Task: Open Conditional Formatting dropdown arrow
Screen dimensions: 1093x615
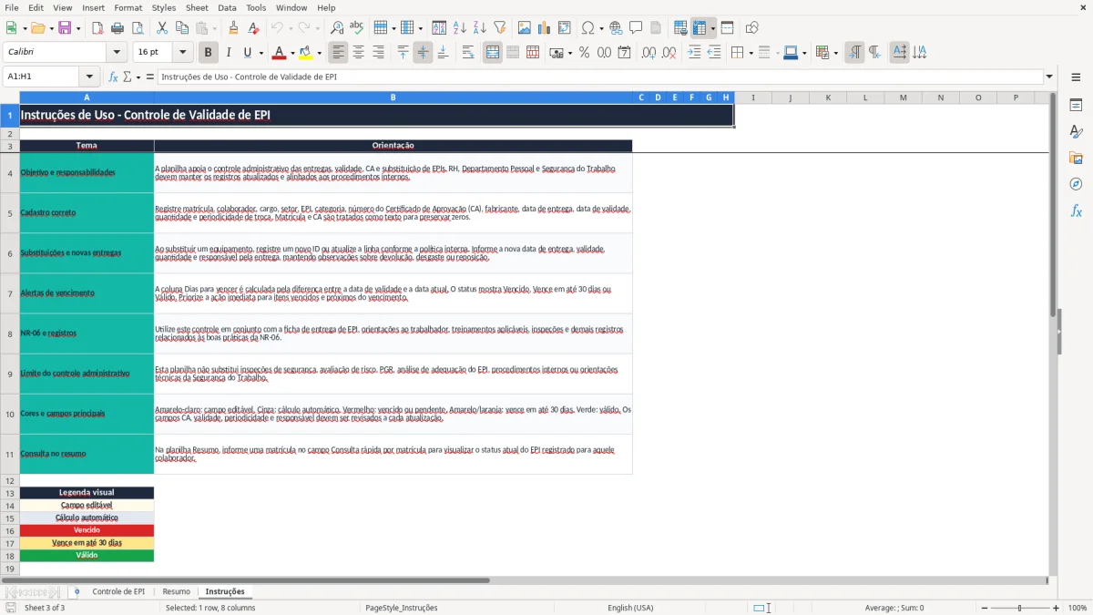Action: [x=835, y=53]
